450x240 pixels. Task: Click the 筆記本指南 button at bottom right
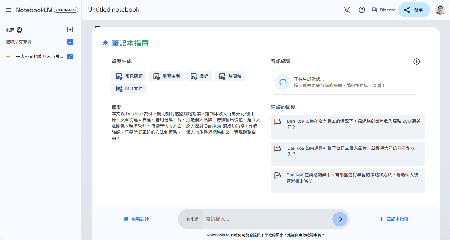click(x=394, y=219)
